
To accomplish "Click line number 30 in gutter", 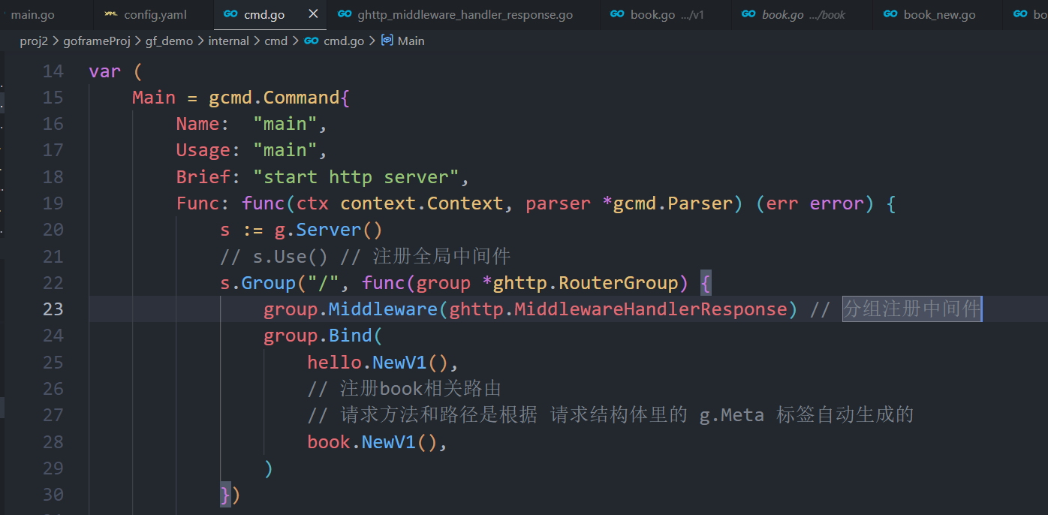I will point(53,495).
